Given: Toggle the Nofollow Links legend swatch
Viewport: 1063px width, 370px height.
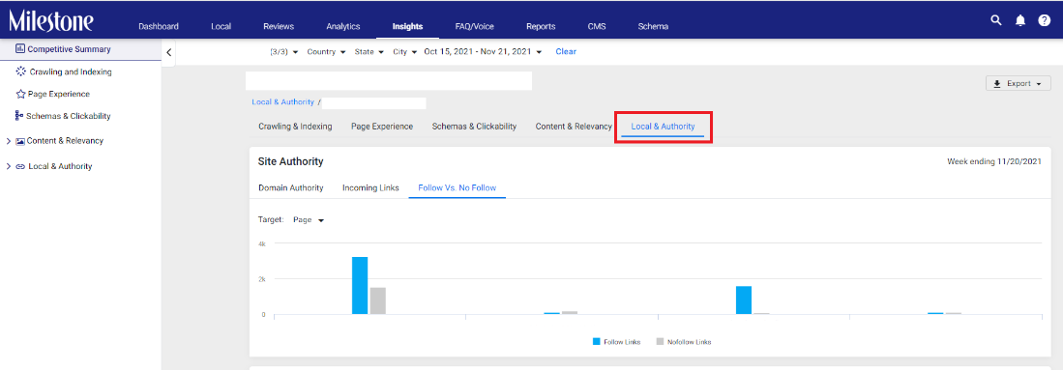Looking at the screenshot, I should click(x=661, y=342).
